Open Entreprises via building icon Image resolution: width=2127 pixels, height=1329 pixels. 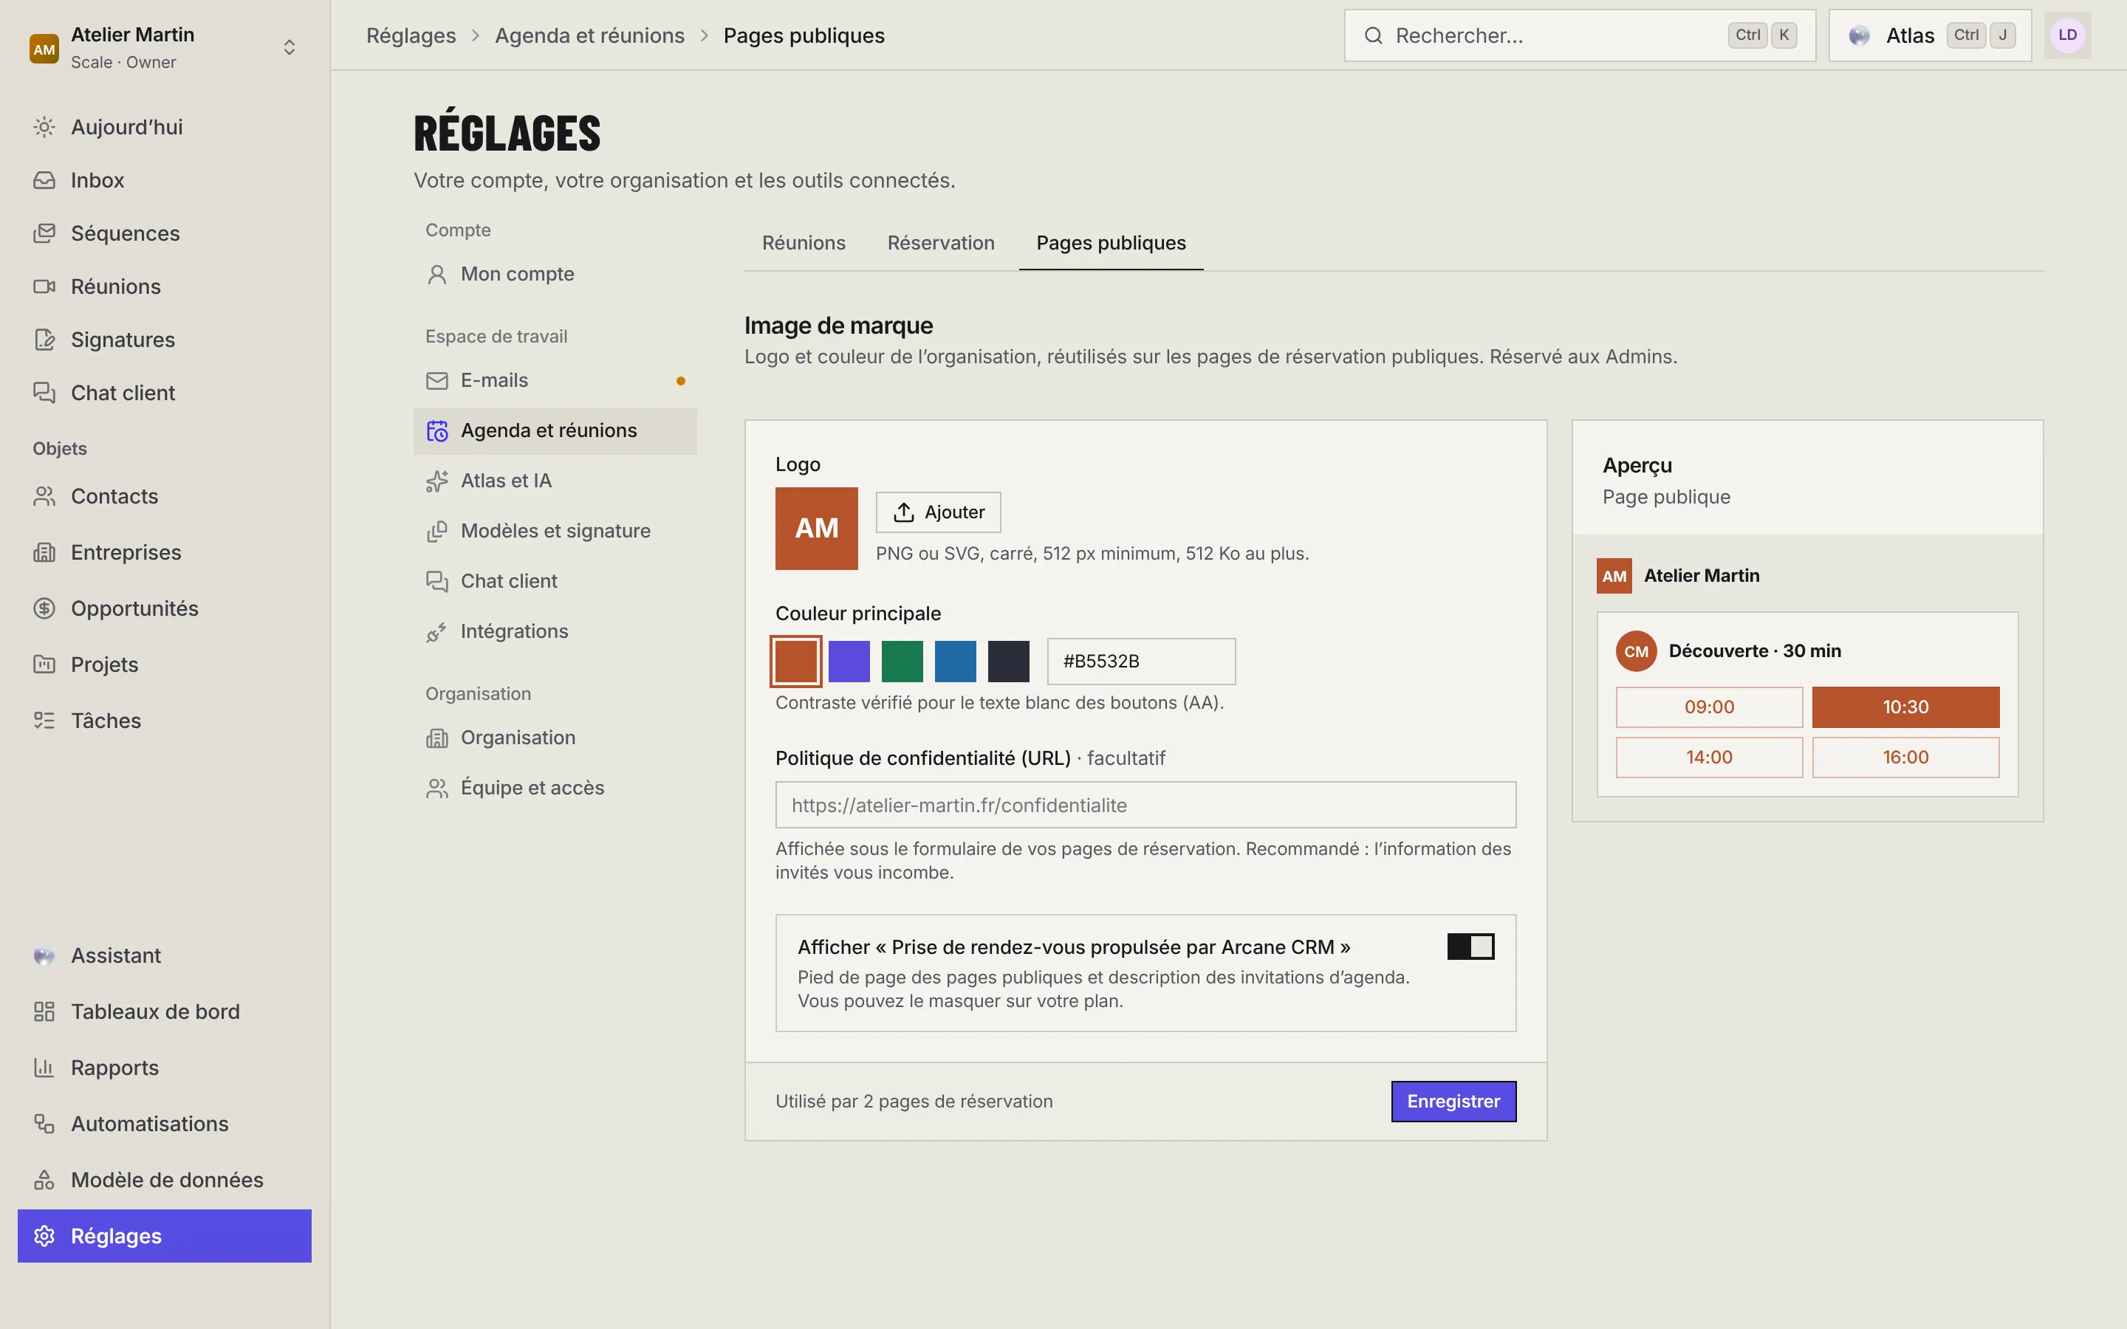click(44, 553)
